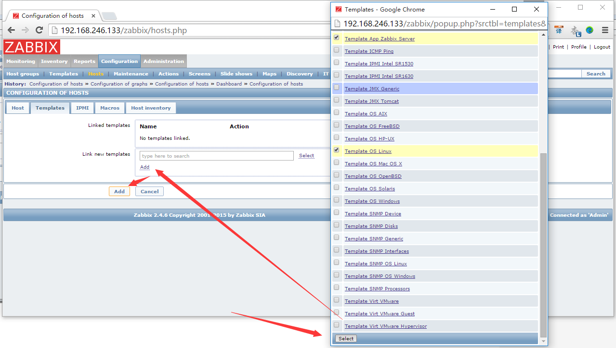This screenshot has width=616, height=348.
Task: Click page info icon in main address bar
Action: point(54,30)
